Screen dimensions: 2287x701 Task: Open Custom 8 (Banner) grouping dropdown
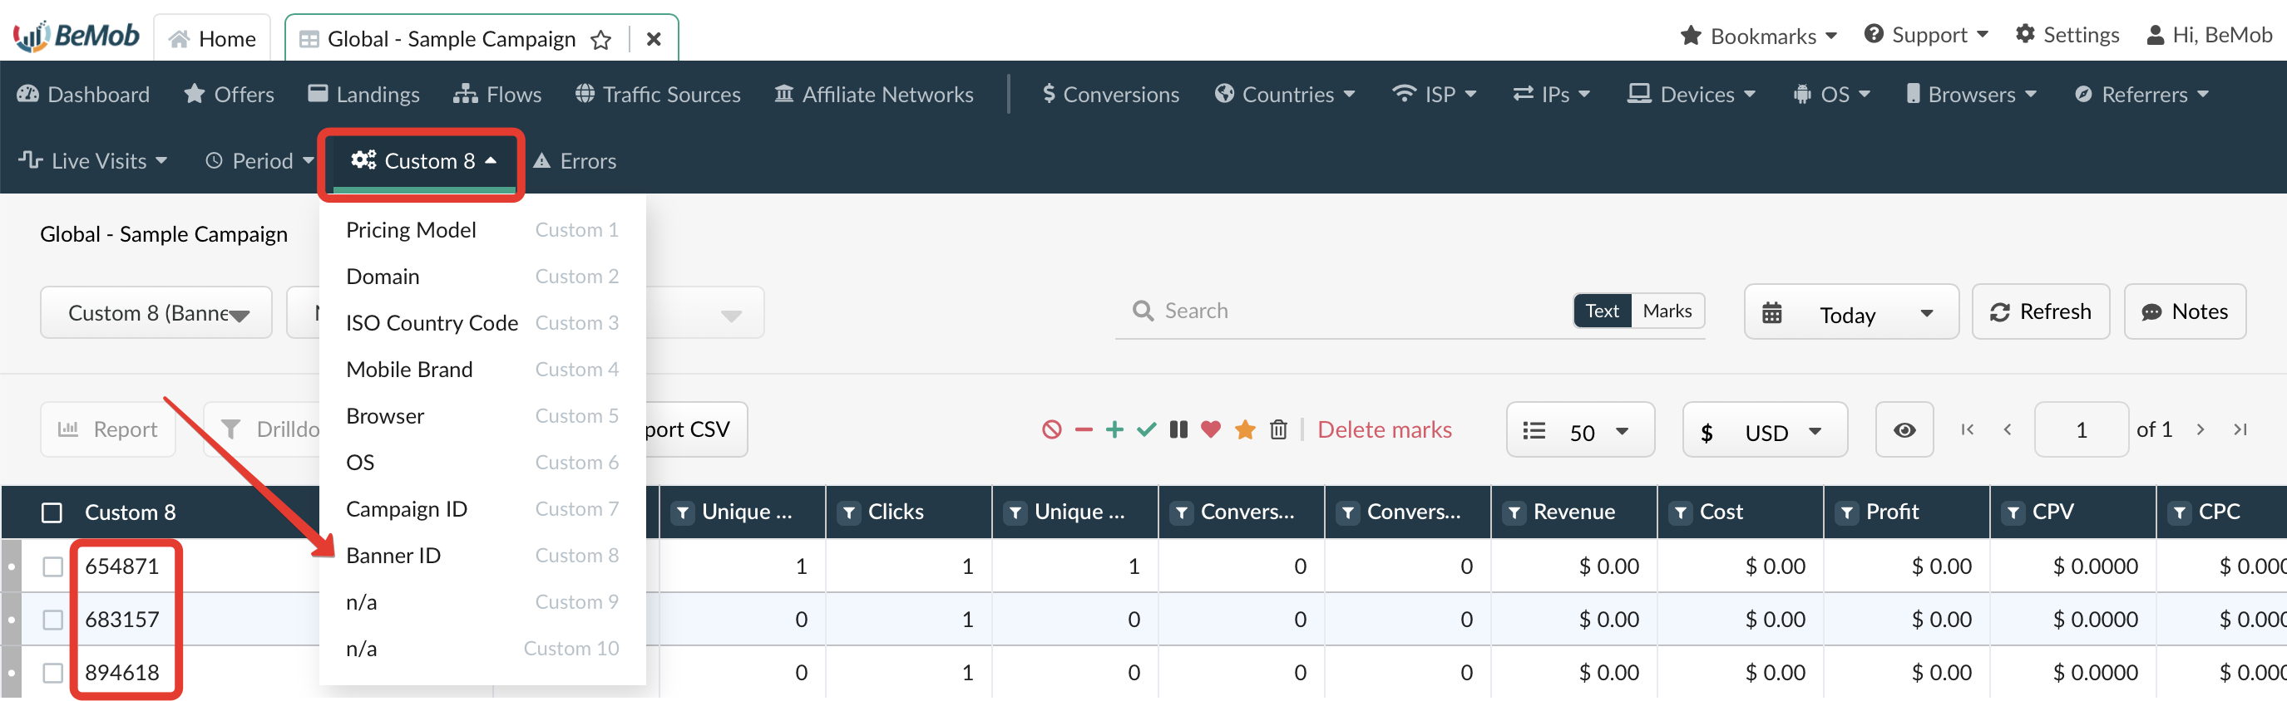(156, 312)
